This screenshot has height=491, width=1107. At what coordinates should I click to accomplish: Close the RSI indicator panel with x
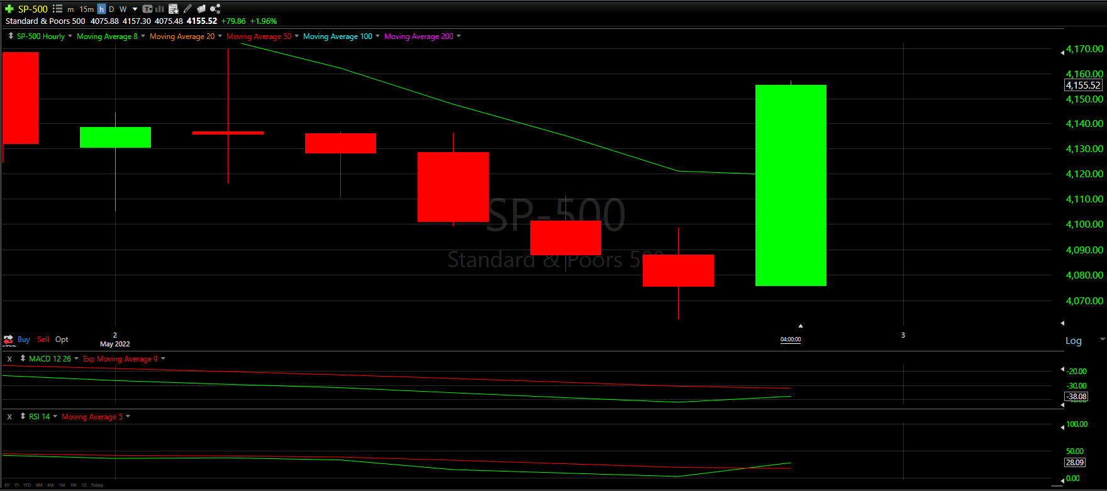point(9,417)
